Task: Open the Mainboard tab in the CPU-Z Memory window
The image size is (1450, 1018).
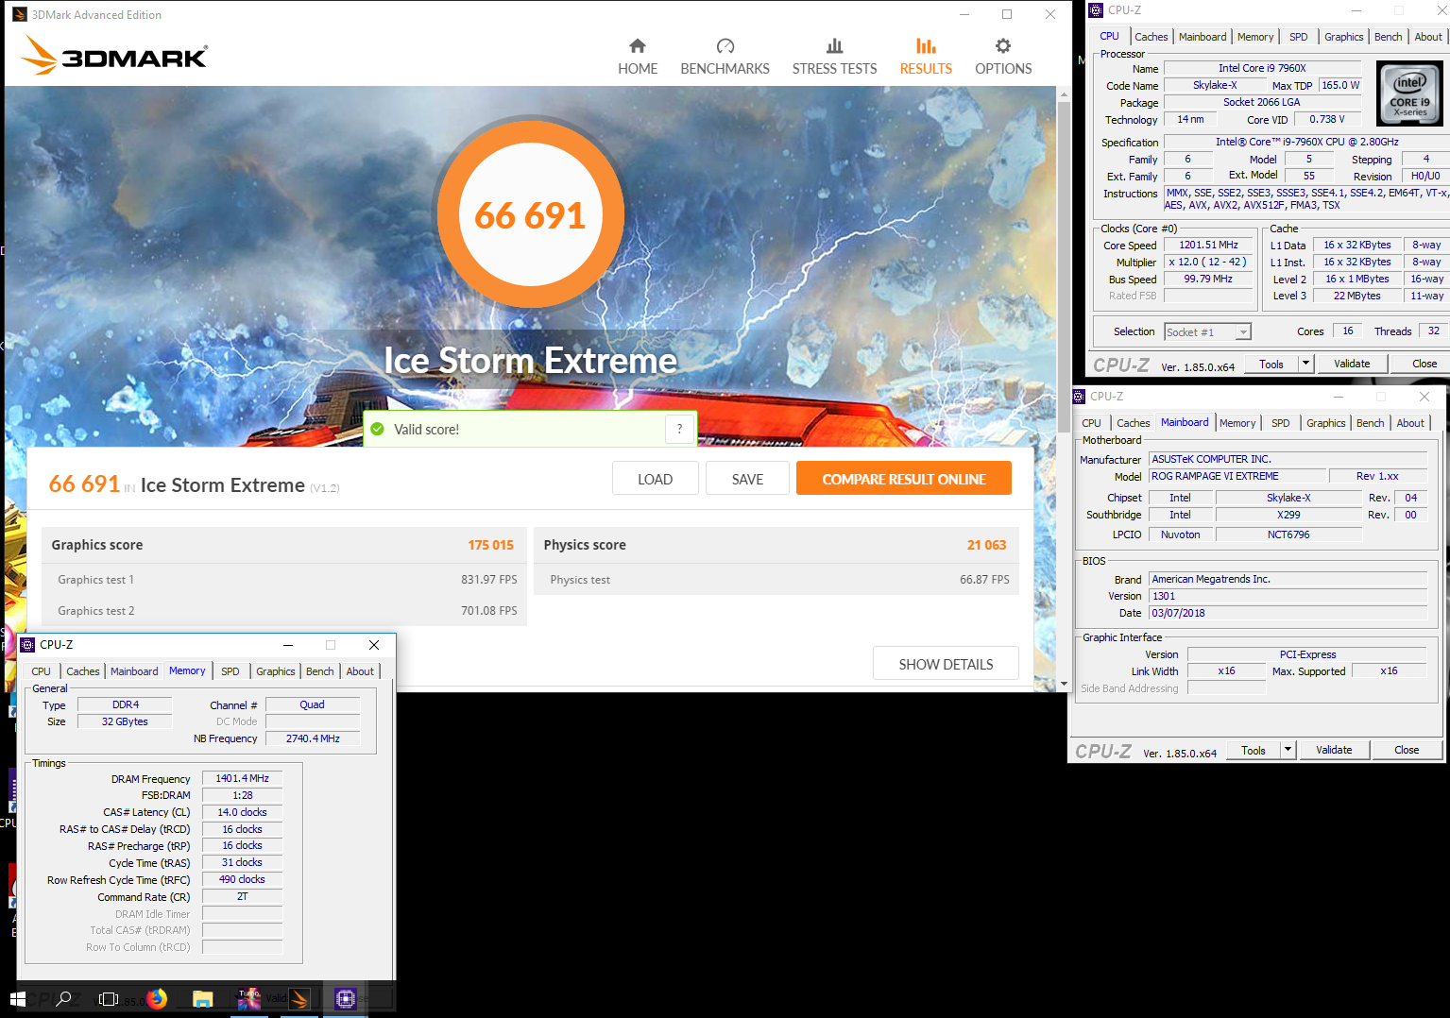Action: [x=134, y=671]
